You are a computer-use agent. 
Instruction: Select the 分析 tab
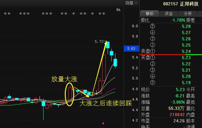click(x=187, y=14)
